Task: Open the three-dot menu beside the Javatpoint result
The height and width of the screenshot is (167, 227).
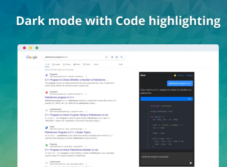Action: tap(86, 94)
